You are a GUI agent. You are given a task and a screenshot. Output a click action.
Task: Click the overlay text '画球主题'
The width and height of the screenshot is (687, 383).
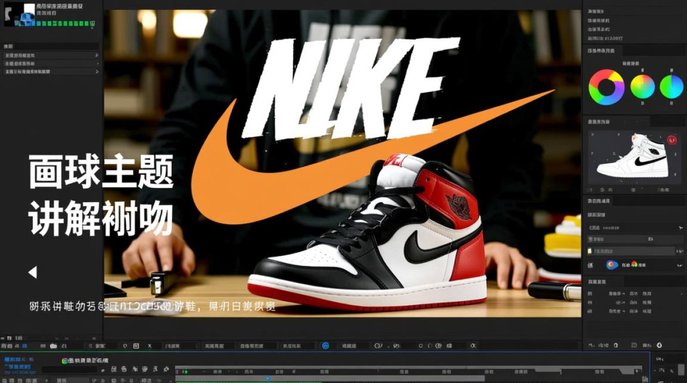tap(101, 172)
